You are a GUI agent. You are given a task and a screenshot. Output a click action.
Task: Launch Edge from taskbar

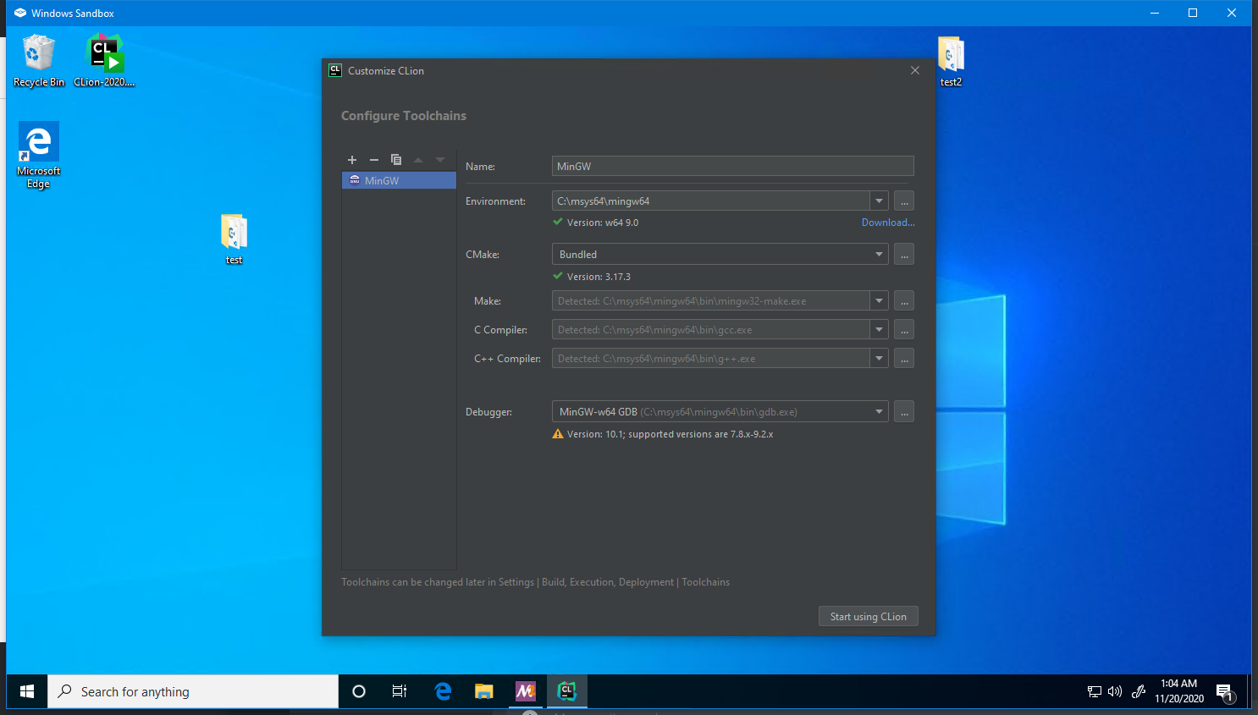click(443, 691)
